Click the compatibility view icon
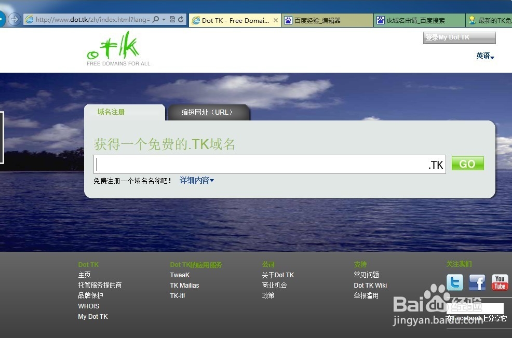This screenshot has width=512, height=338. [x=173, y=19]
